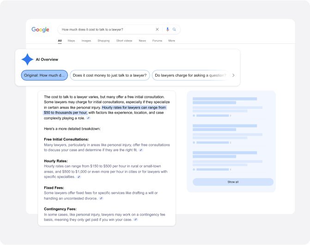Image resolution: width=310 pixels, height=245 pixels.
Task: Select the 'Original: How much d...' chip
Action: (x=44, y=75)
